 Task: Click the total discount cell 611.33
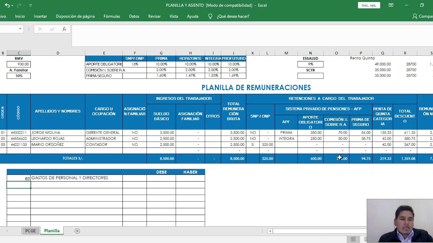click(405, 133)
